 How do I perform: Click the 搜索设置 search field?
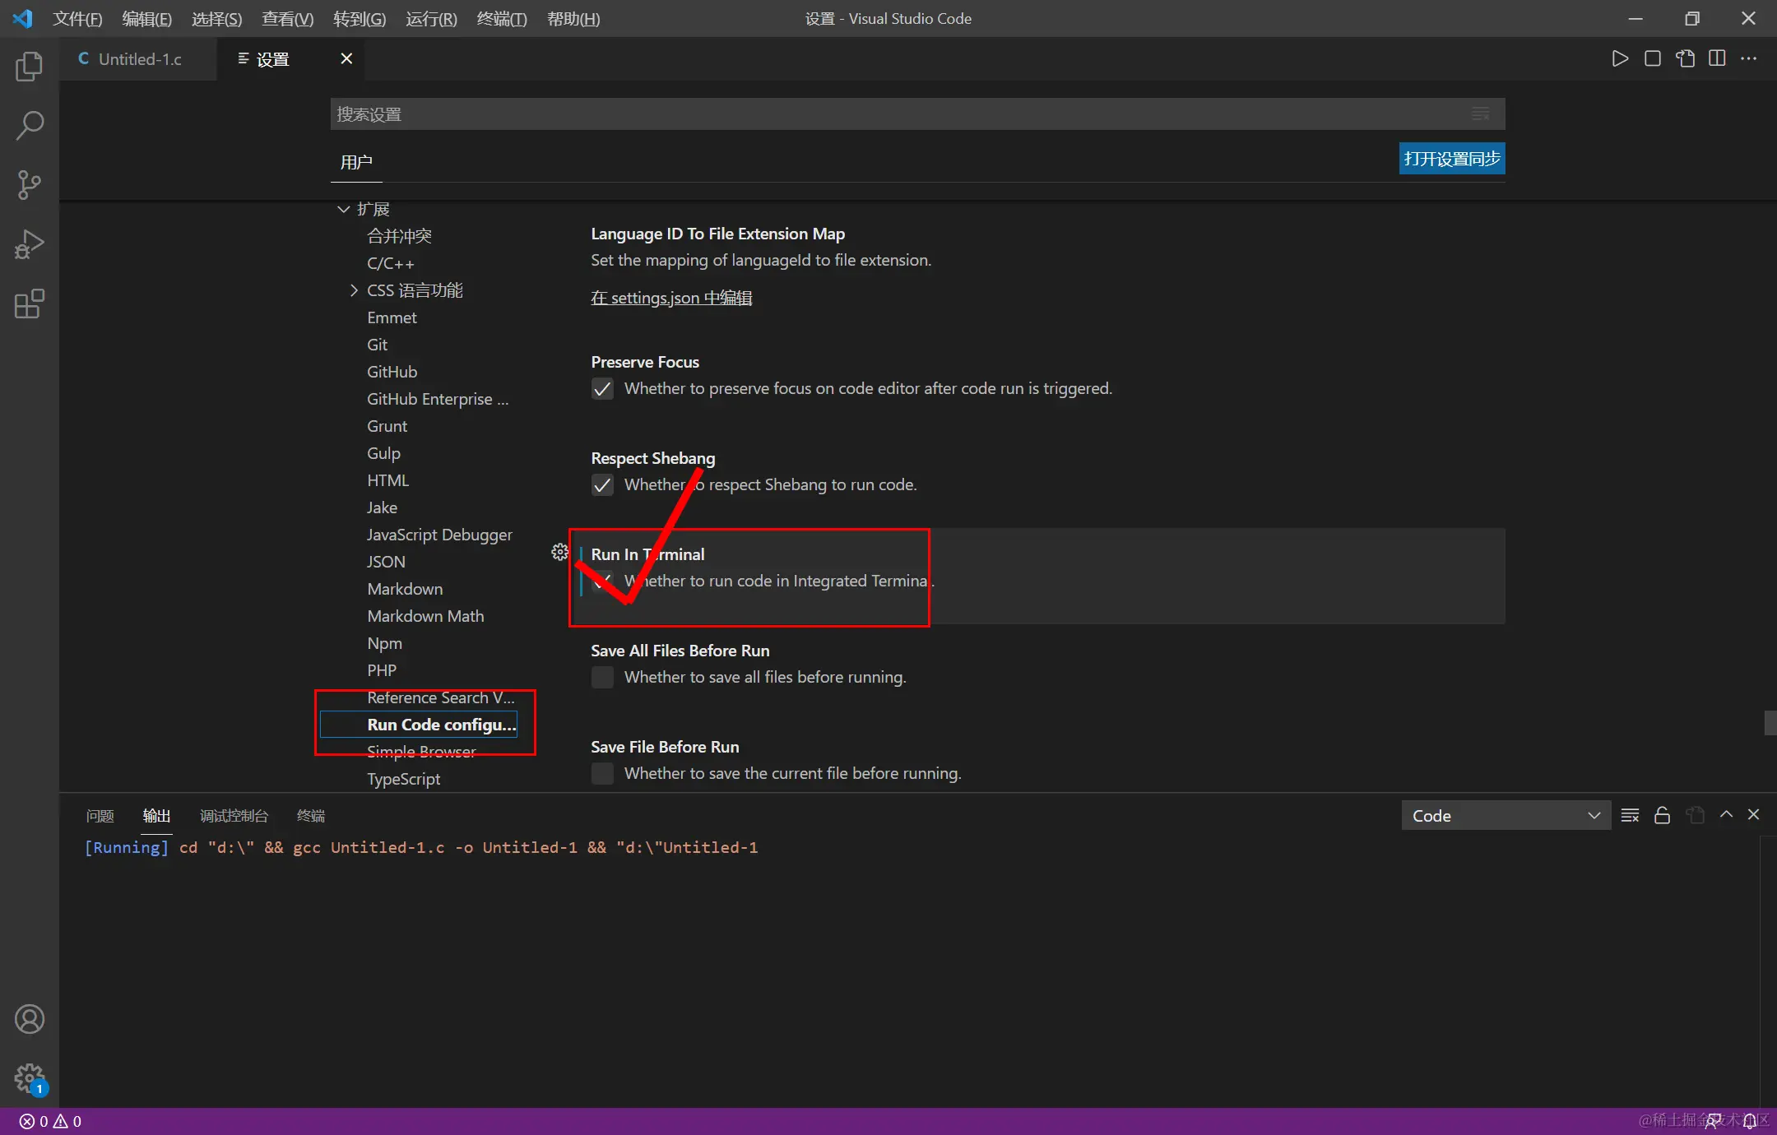tap(897, 114)
